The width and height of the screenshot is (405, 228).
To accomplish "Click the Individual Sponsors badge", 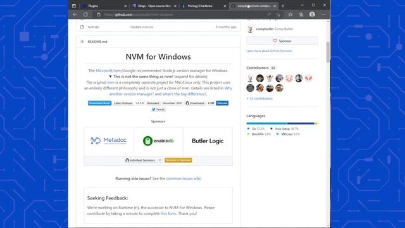I will coord(144,160).
